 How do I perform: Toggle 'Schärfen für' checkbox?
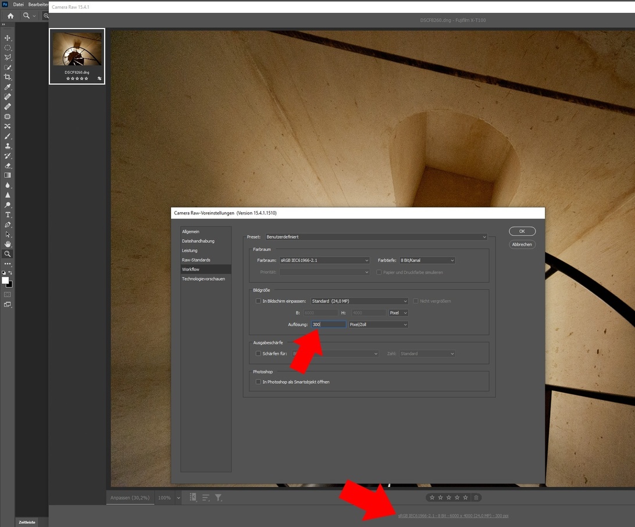click(x=258, y=353)
